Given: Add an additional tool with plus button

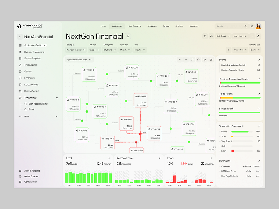Looking at the screenshot, I should (228, 50).
